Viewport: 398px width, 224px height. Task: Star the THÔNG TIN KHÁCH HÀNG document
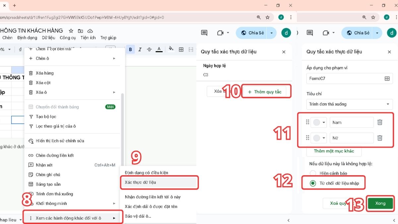click(71, 31)
